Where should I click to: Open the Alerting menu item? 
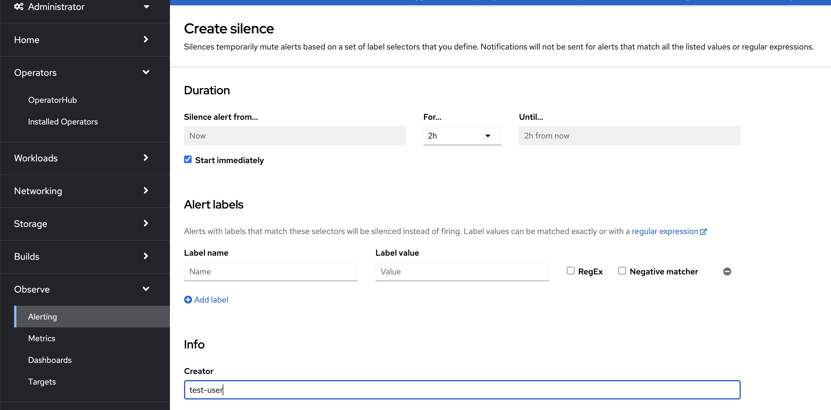[42, 316]
